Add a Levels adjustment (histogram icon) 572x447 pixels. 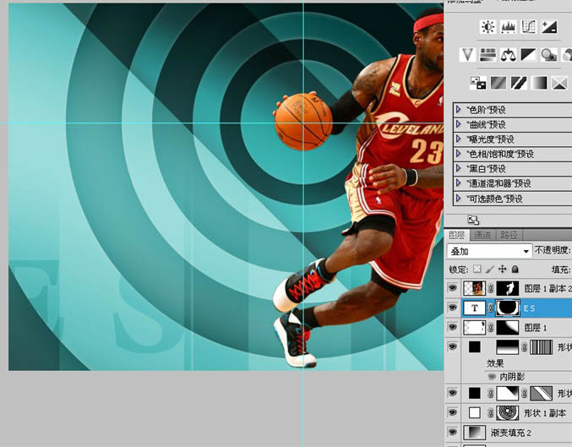pos(508,27)
